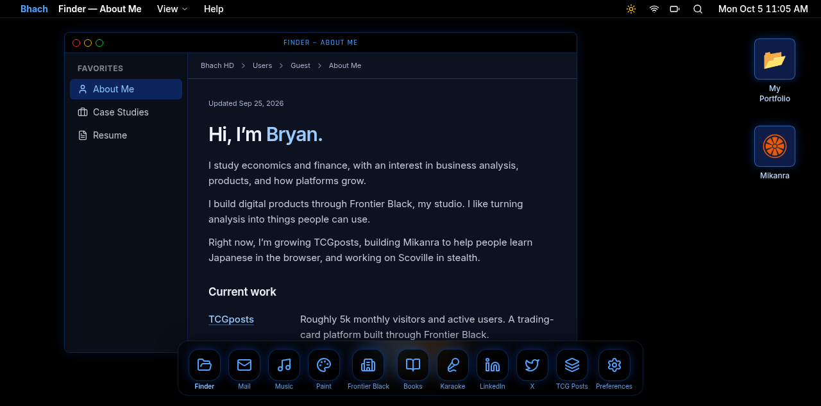
Task: Click the Current work heading
Action: [x=242, y=292]
